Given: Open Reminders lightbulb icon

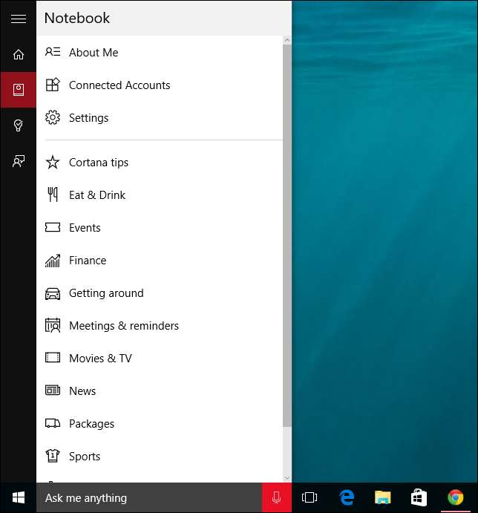Looking at the screenshot, I should click(x=19, y=125).
